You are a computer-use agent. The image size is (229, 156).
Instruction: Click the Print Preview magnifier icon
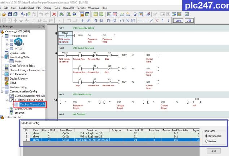tap(69, 14)
